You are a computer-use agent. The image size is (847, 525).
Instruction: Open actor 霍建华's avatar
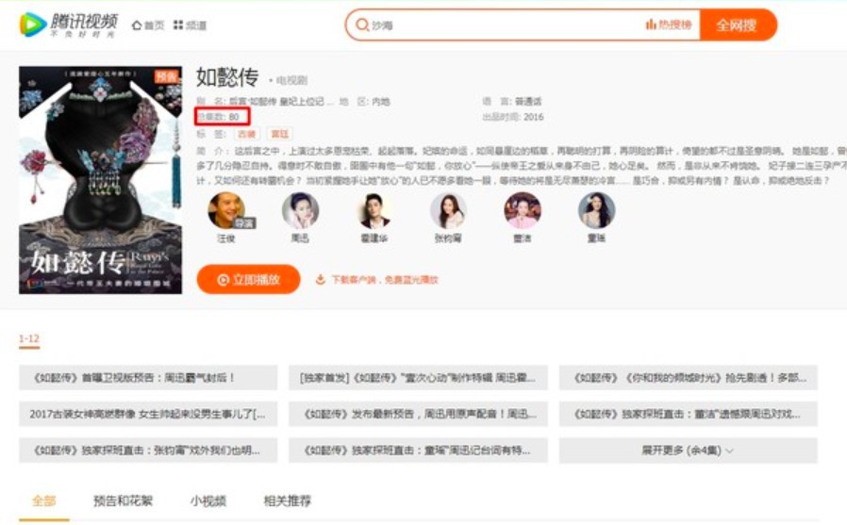coord(374,210)
